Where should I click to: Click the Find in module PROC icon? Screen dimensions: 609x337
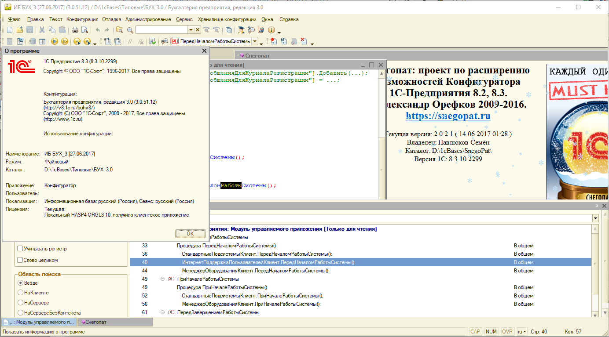point(165,41)
